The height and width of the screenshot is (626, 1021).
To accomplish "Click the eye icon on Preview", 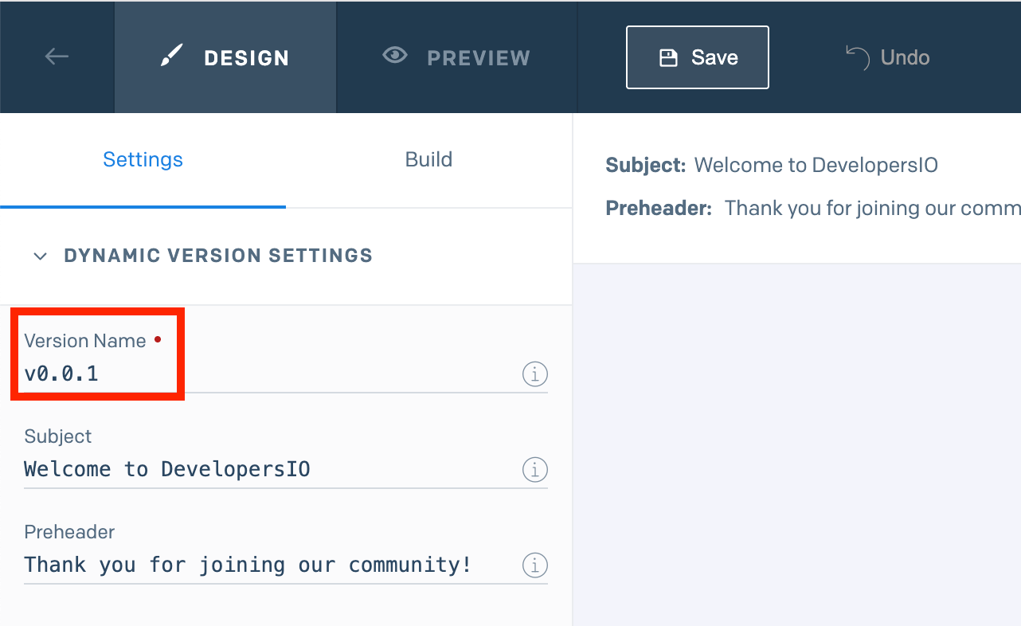I will click(394, 56).
